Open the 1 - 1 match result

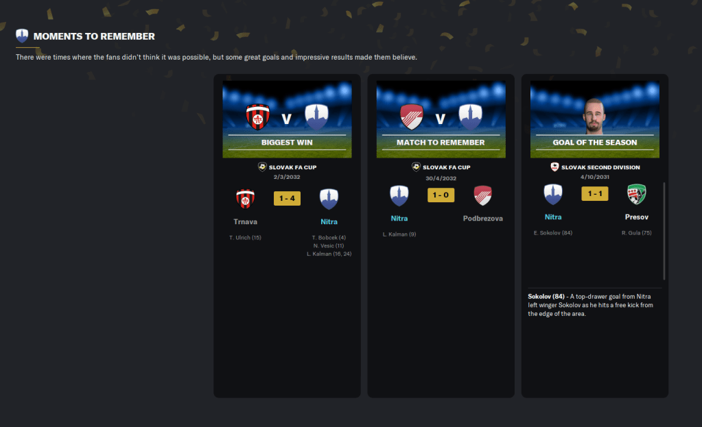(594, 193)
